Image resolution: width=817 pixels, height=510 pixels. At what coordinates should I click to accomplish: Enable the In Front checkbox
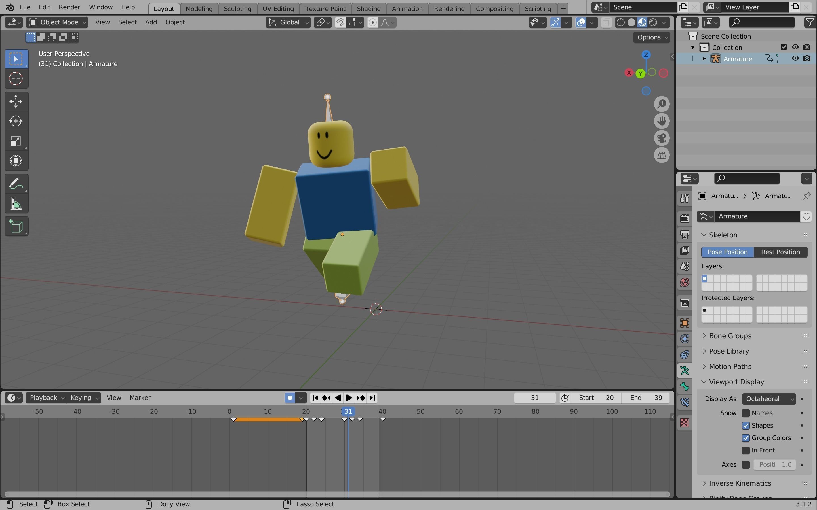pos(746,450)
